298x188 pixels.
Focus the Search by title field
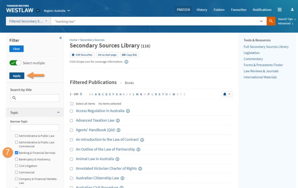click(x=34, y=98)
